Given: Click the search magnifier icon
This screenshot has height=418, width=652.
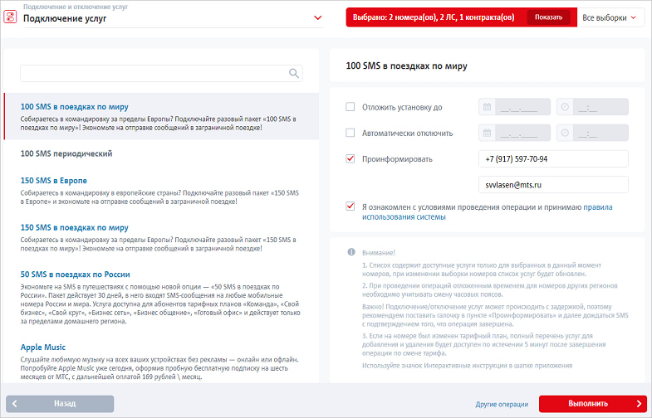Looking at the screenshot, I should [293, 74].
